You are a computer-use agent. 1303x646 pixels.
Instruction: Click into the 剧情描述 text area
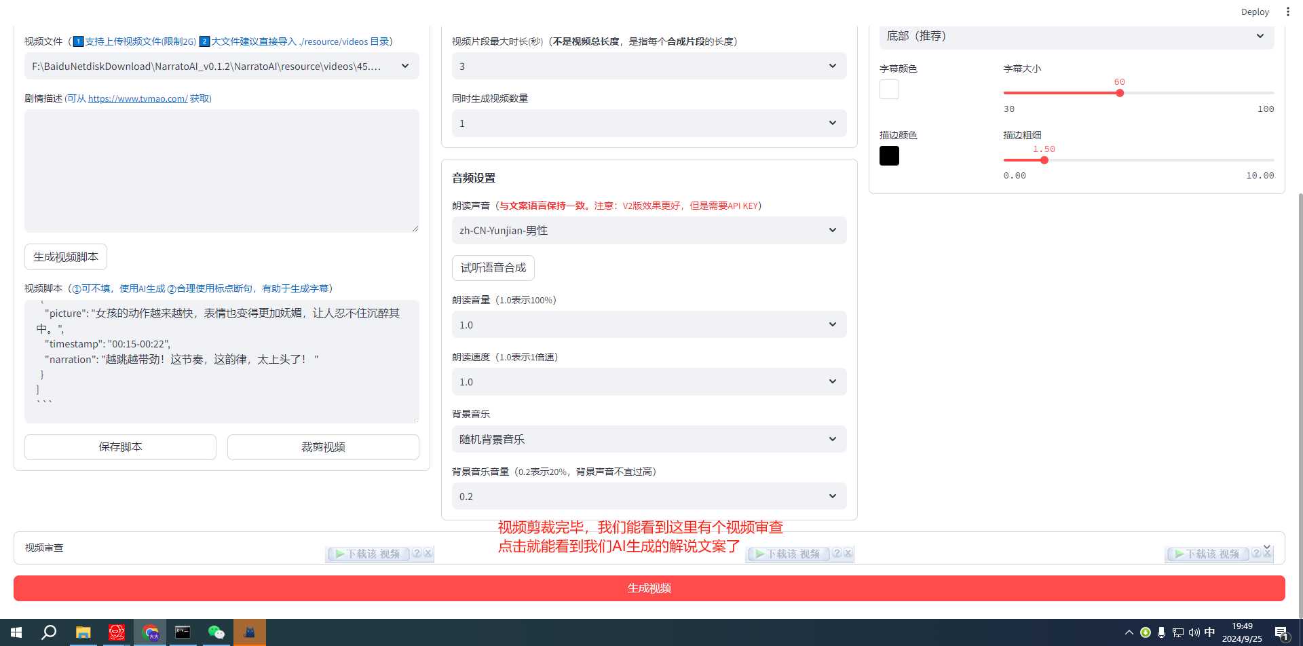coord(222,171)
